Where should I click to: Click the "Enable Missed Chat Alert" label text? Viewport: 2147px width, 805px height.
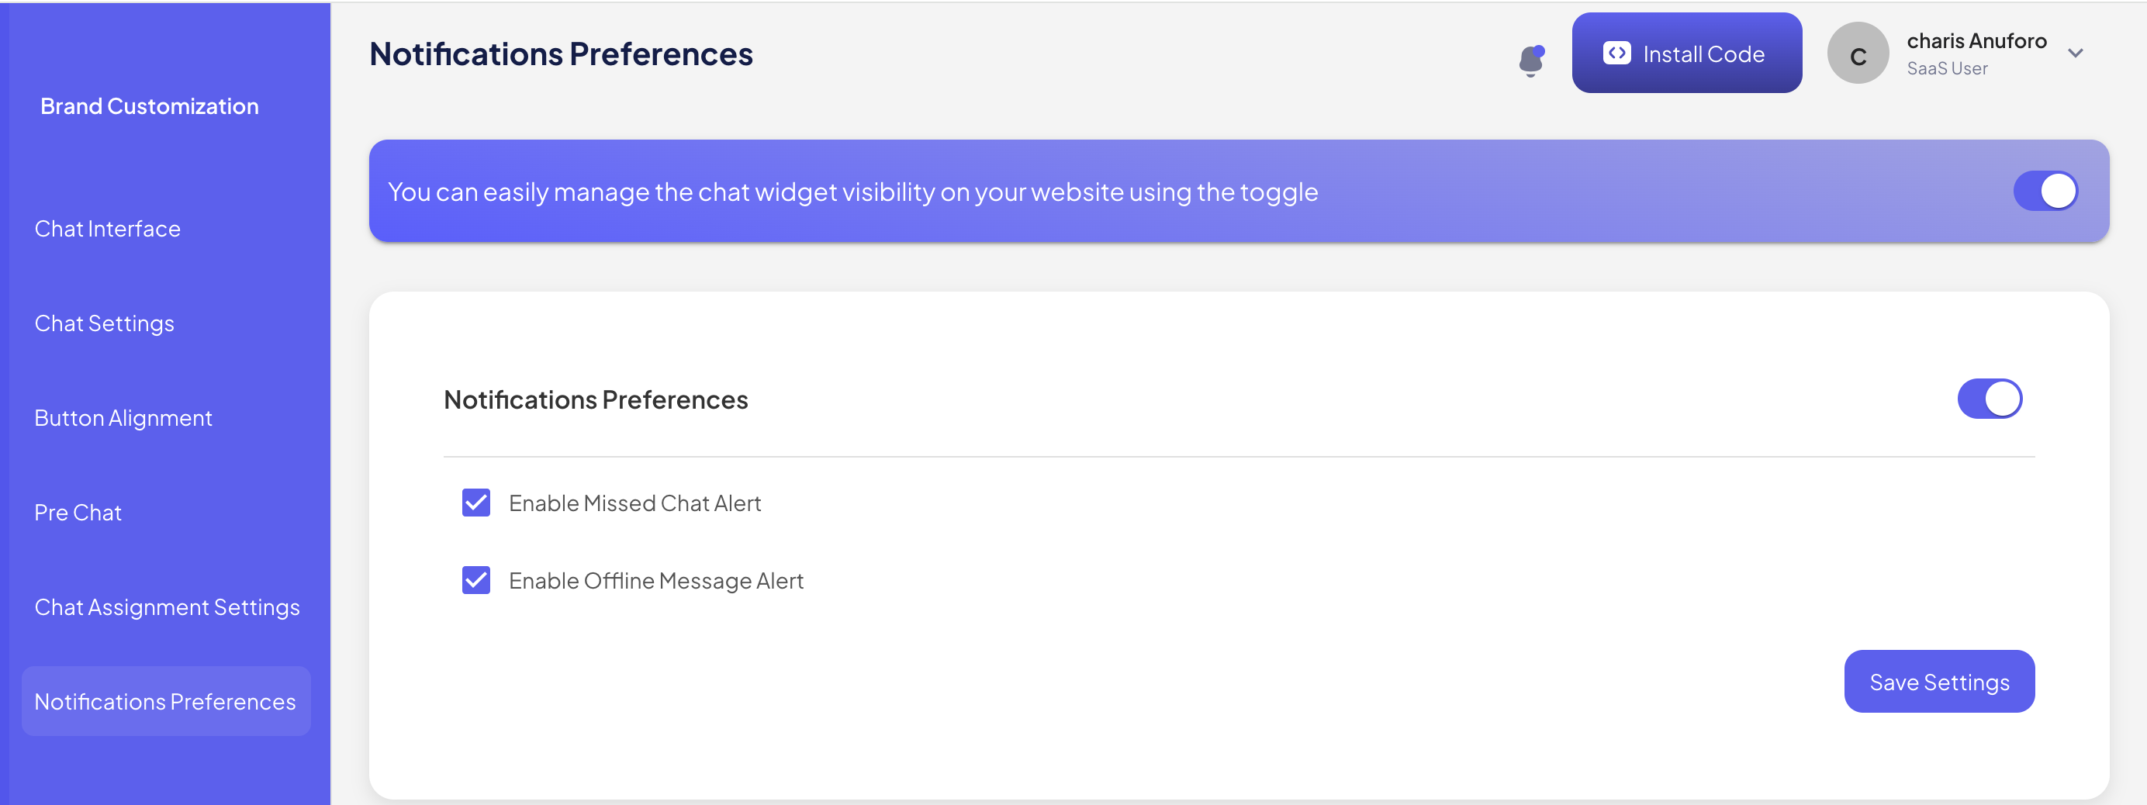pos(634,503)
